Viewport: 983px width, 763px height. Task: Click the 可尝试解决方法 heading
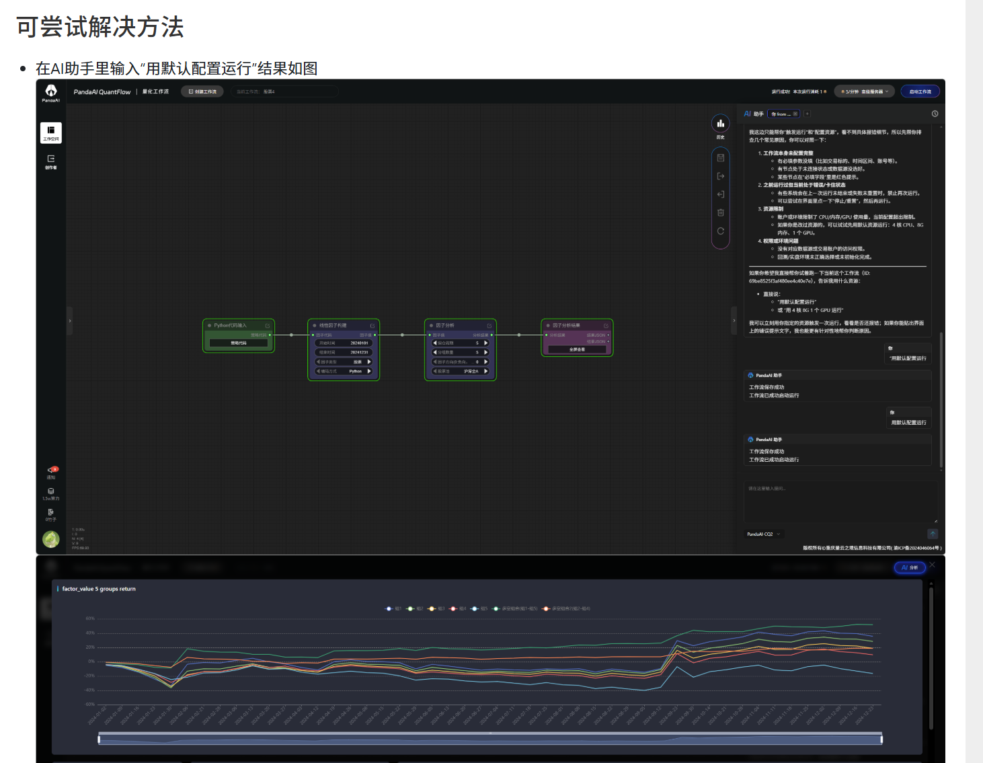coord(100,27)
